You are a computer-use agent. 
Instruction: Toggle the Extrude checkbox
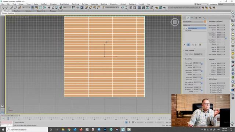186,87
